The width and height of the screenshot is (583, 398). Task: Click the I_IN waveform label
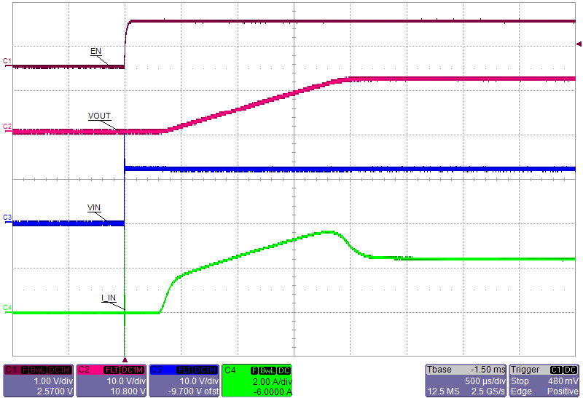tap(108, 298)
